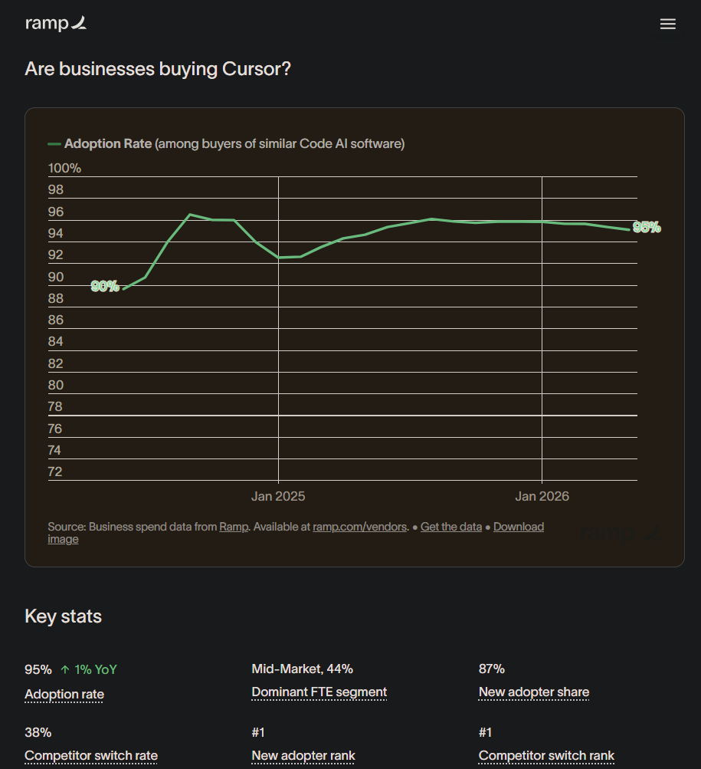Click the #1 value above New adopter rank
This screenshot has width=701, height=769.
point(258,733)
